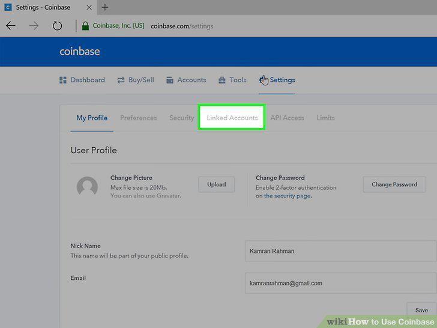Click the Enable 2-factor authentication text
Image resolution: width=437 pixels, height=328 pixels.
click(x=296, y=187)
